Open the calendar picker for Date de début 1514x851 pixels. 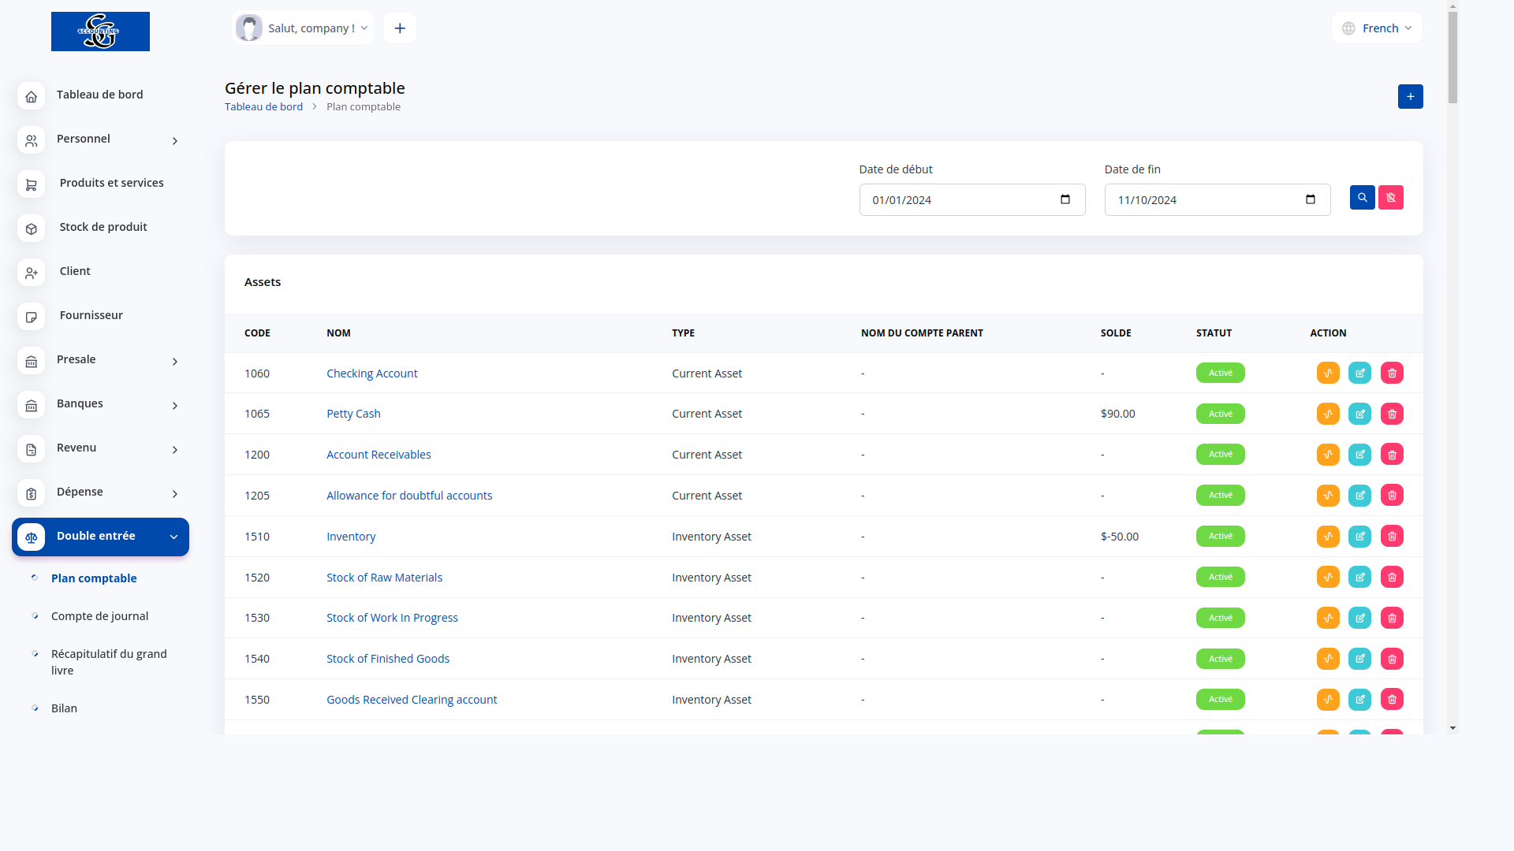pyautogui.click(x=1065, y=199)
